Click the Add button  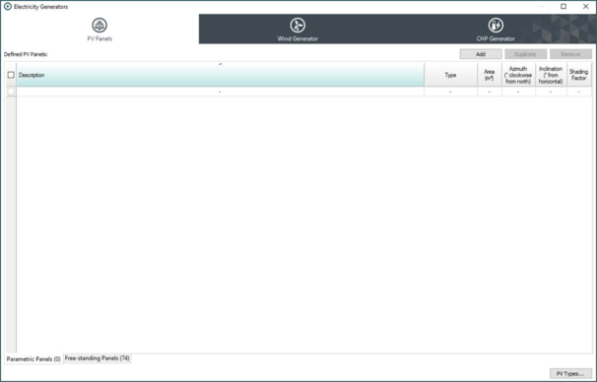[x=481, y=54]
